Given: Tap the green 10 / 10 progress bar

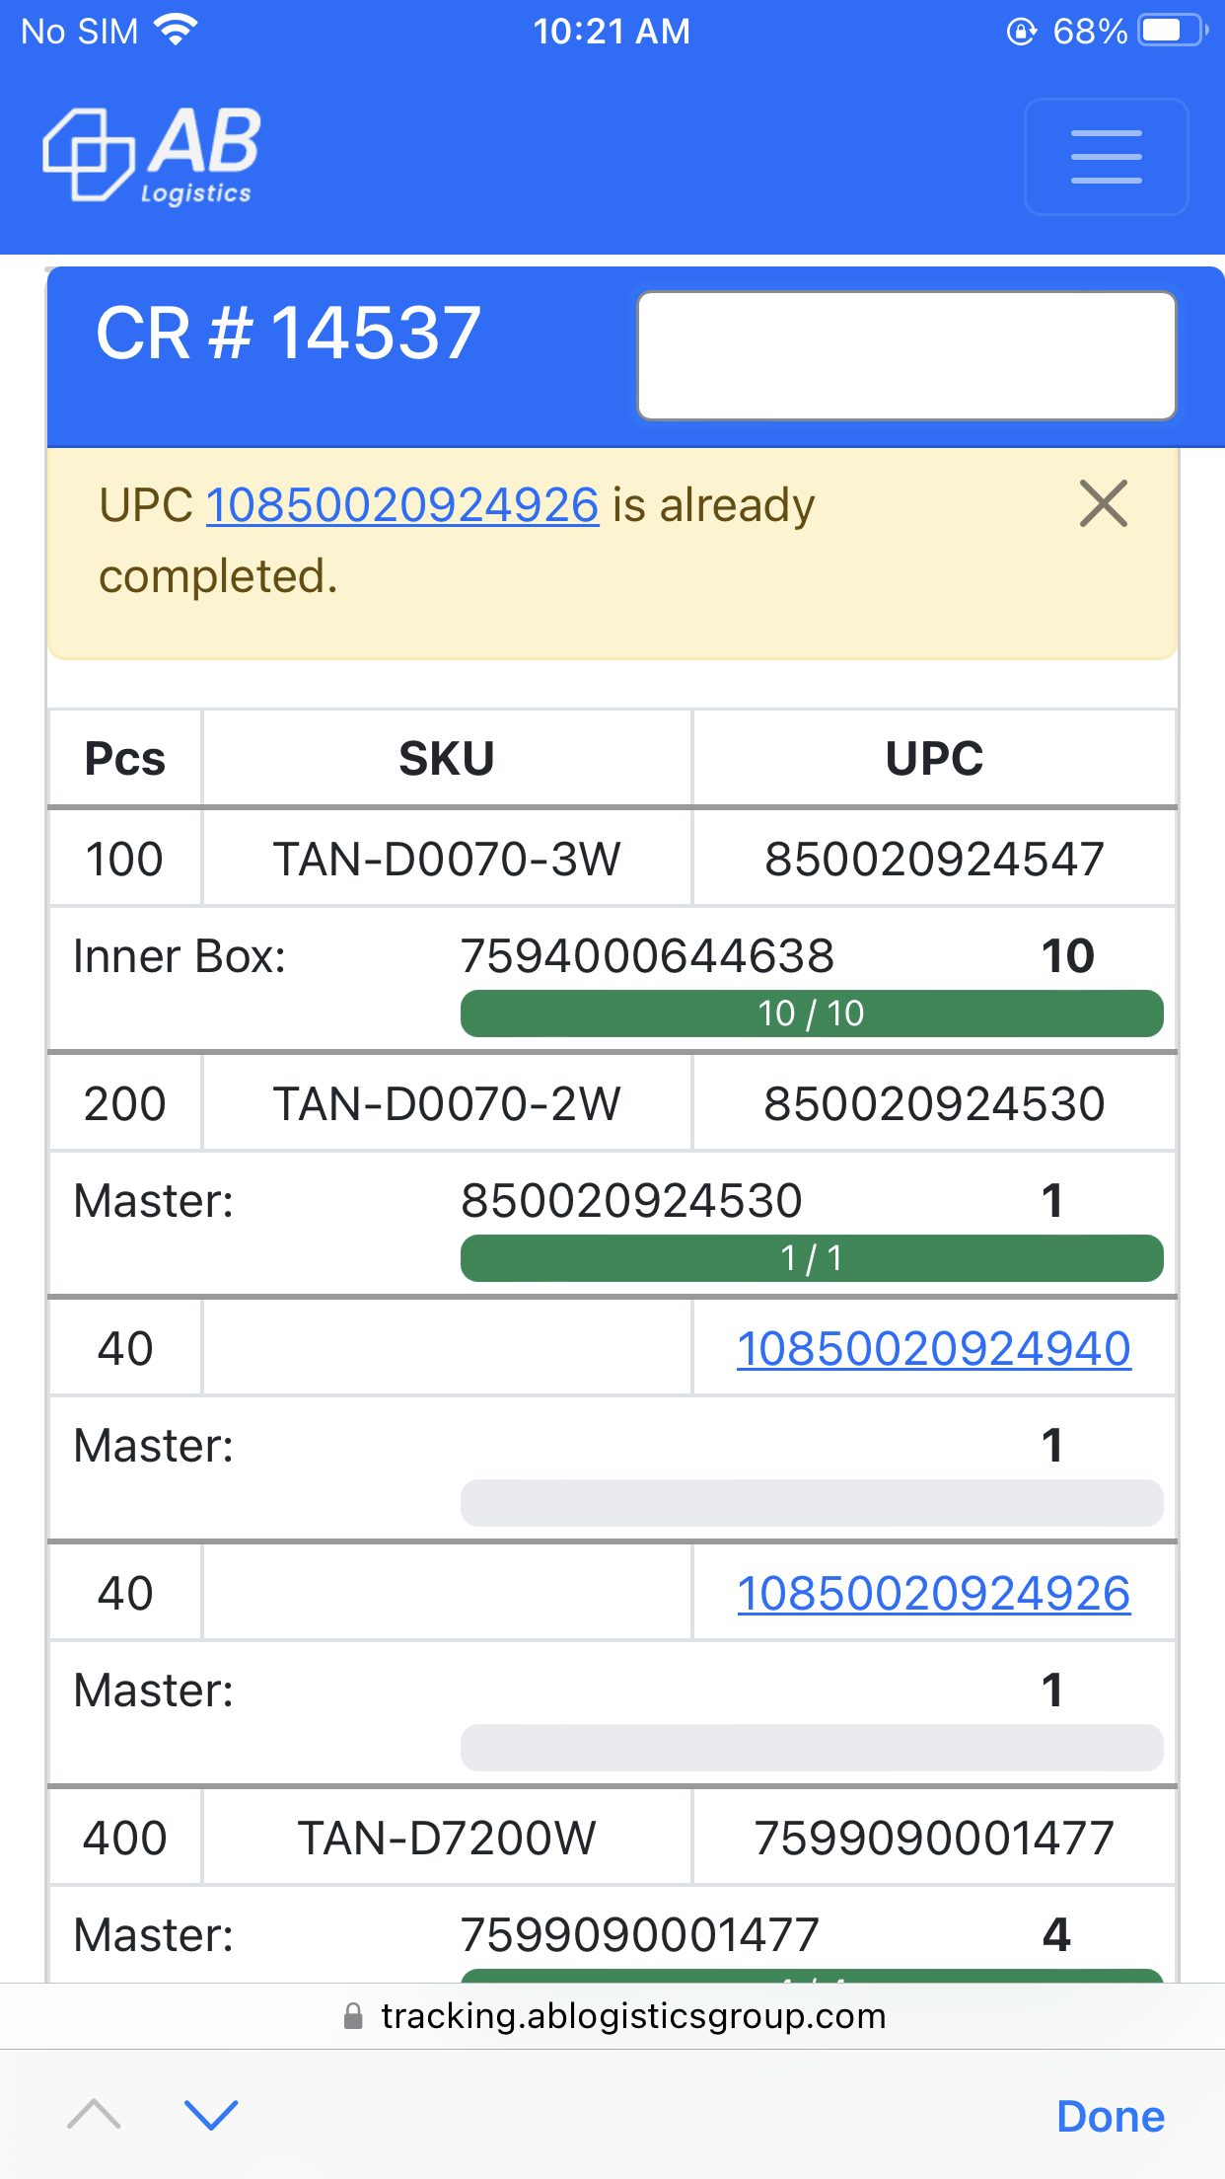Looking at the screenshot, I should click(811, 1014).
